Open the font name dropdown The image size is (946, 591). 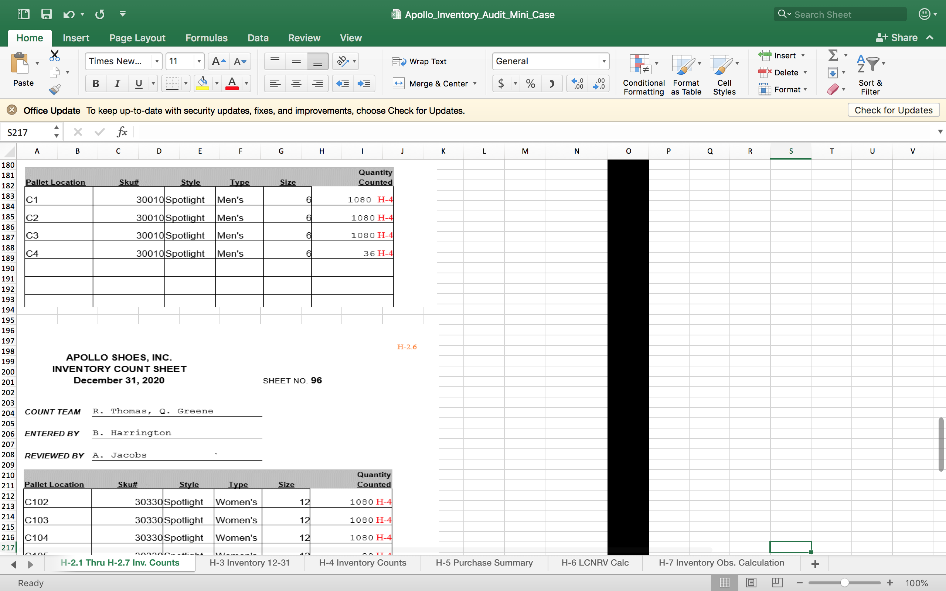[157, 61]
